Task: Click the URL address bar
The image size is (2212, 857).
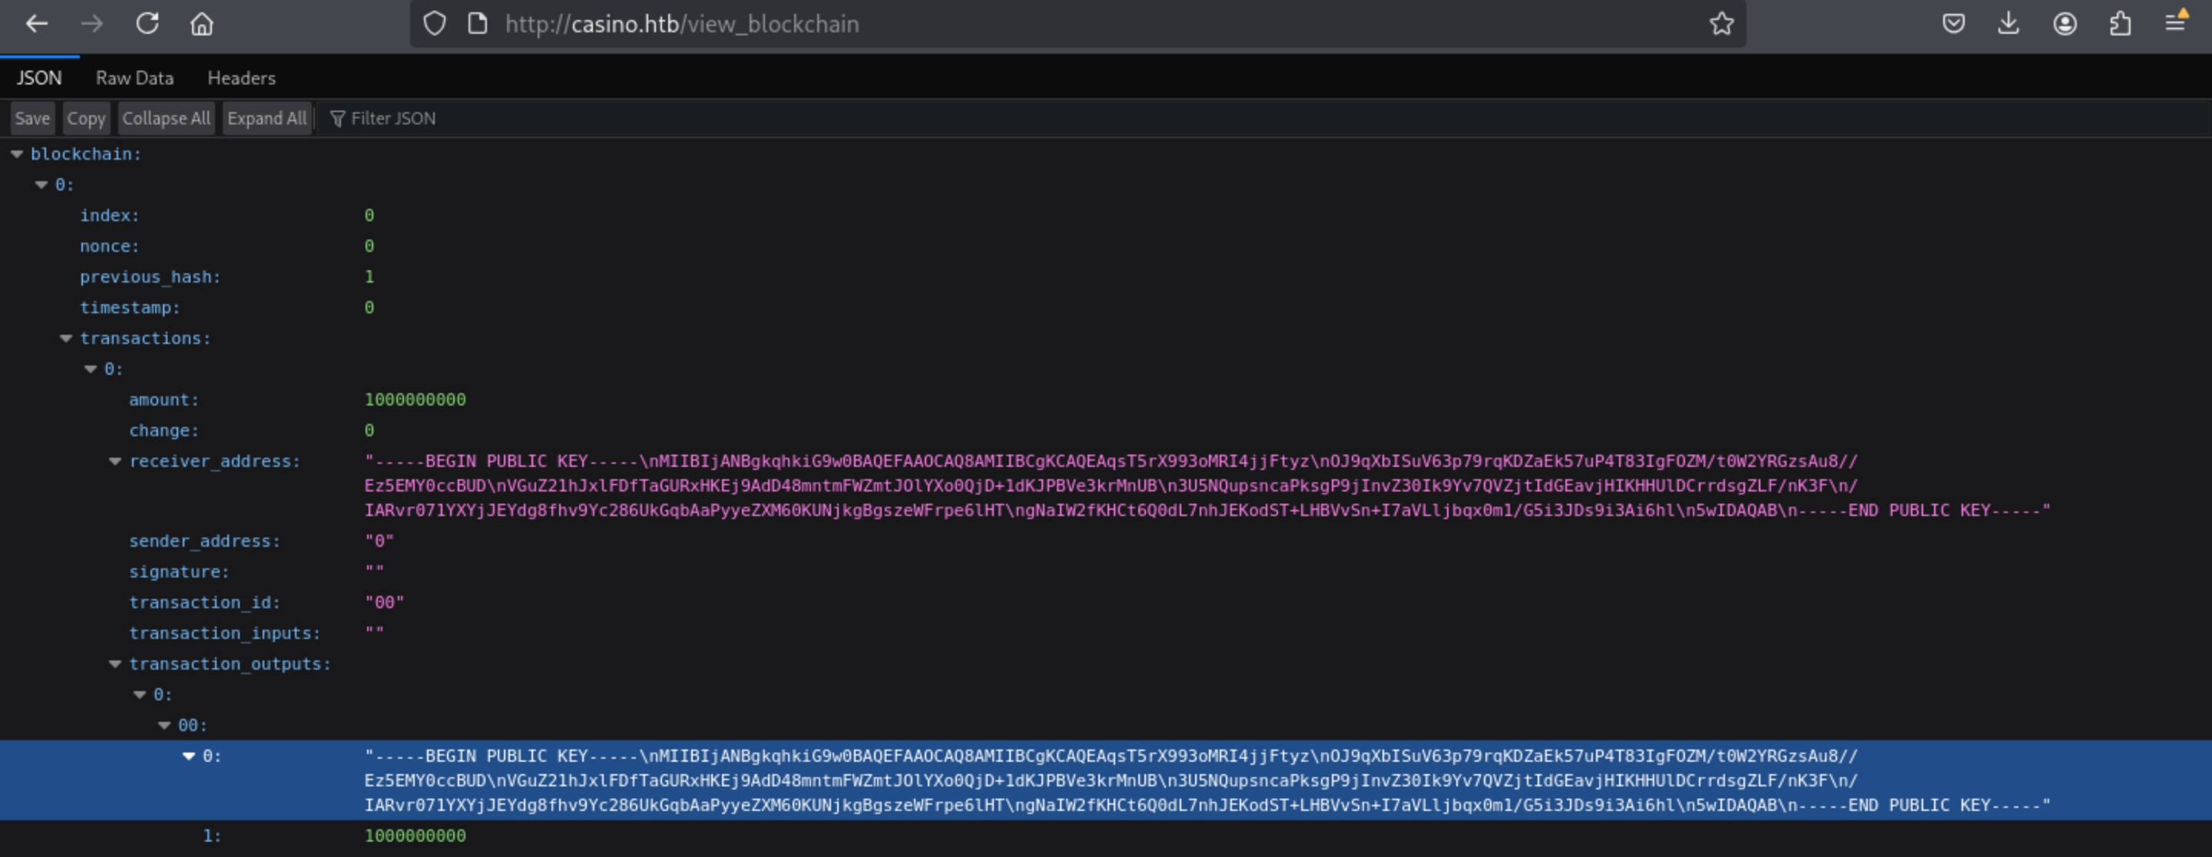Action: pyautogui.click(x=1031, y=23)
